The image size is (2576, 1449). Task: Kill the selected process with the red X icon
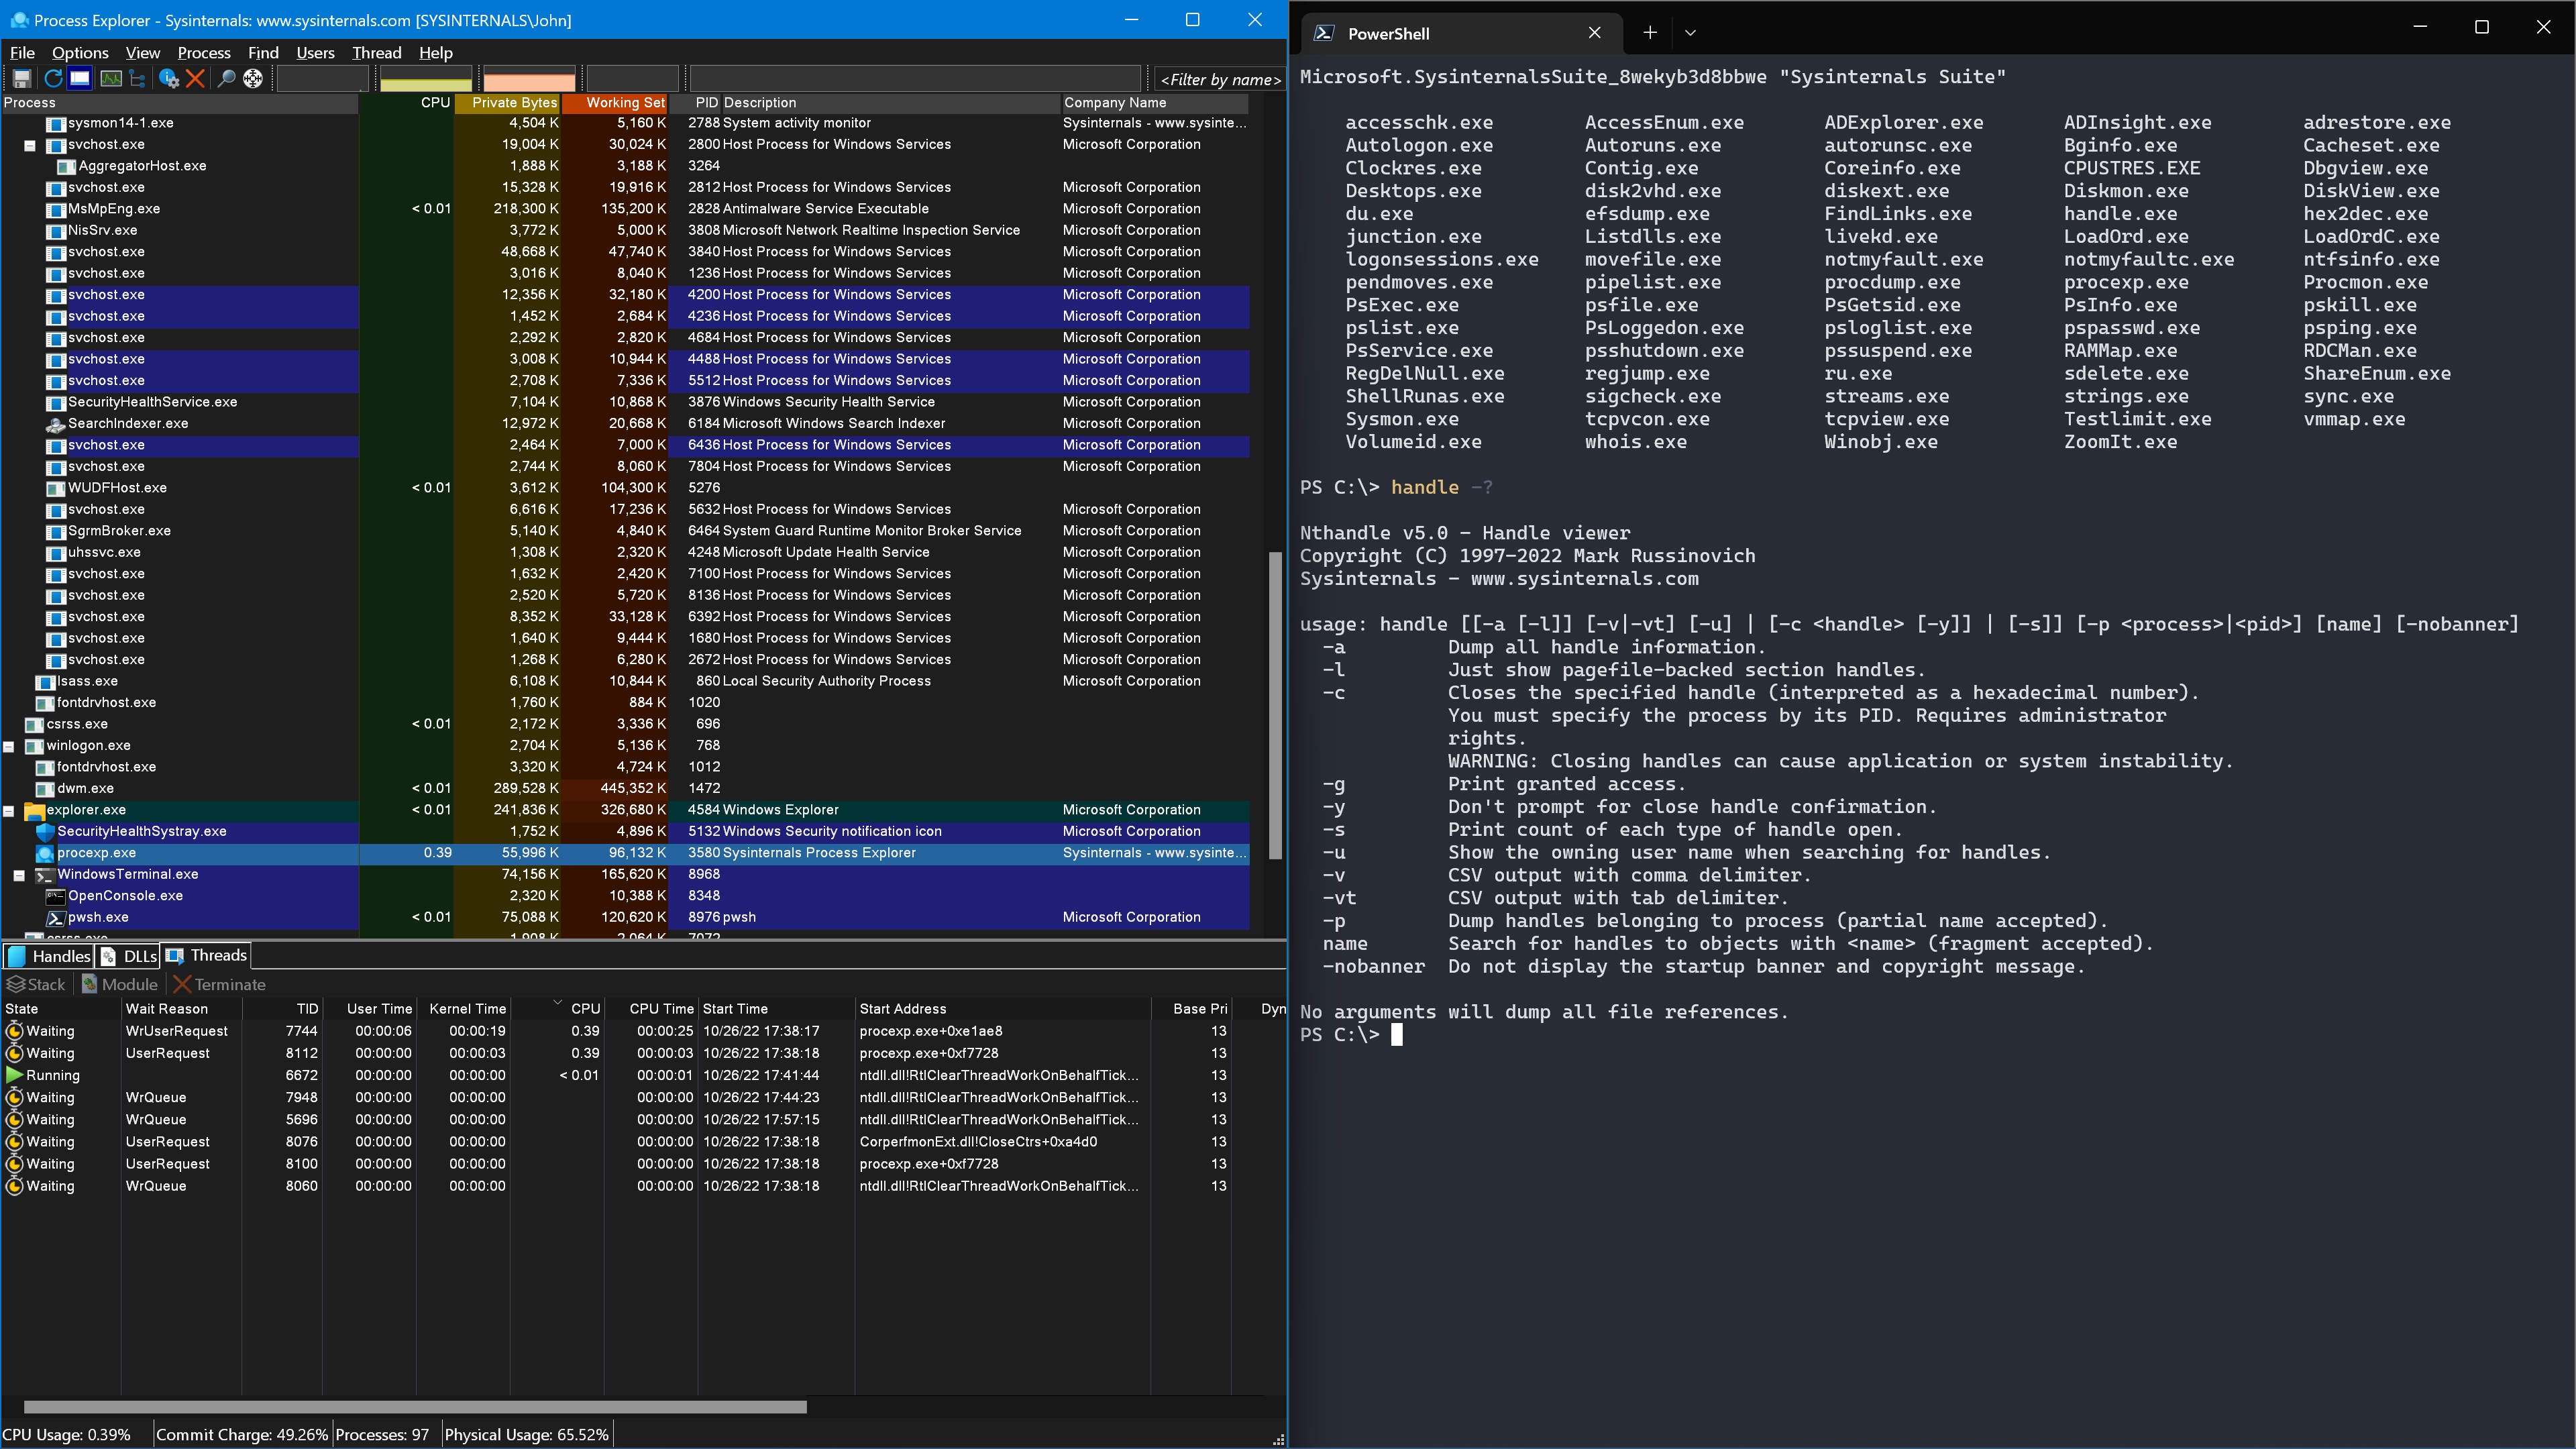click(196, 78)
